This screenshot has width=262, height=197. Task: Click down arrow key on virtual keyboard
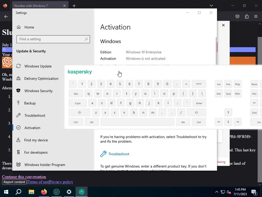228,122
